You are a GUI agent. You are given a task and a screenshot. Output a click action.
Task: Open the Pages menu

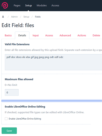point(17,5)
